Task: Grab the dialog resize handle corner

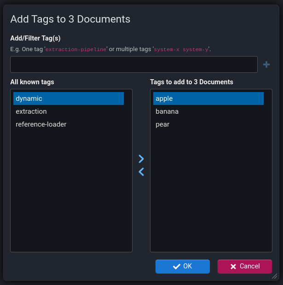Action: 274,276
